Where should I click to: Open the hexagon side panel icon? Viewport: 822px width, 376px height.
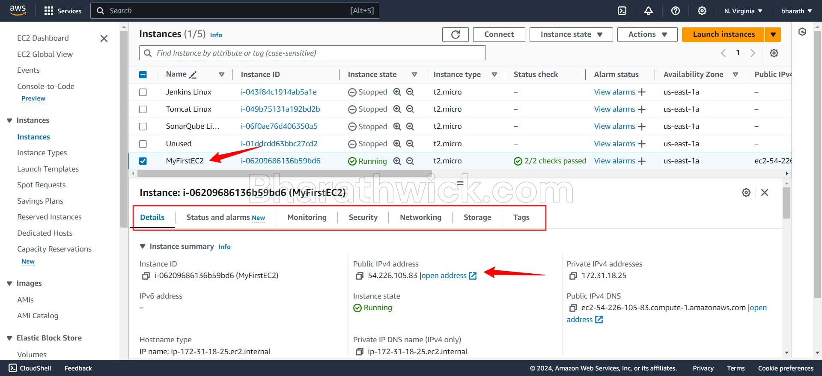(802, 32)
